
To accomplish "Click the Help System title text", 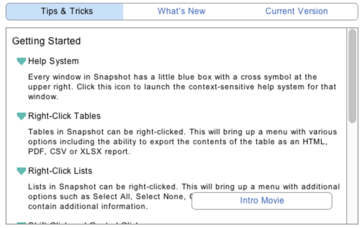I will click(53, 61).
